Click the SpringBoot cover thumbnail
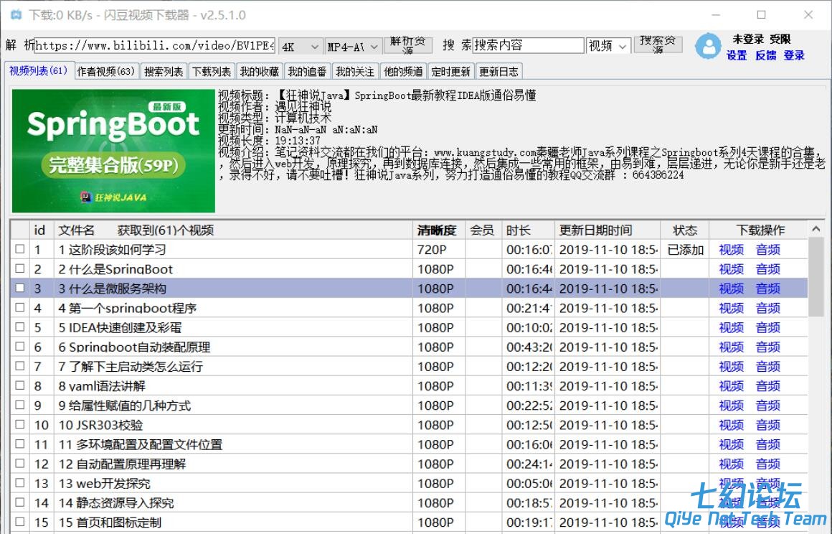The image size is (832, 534). [113, 151]
